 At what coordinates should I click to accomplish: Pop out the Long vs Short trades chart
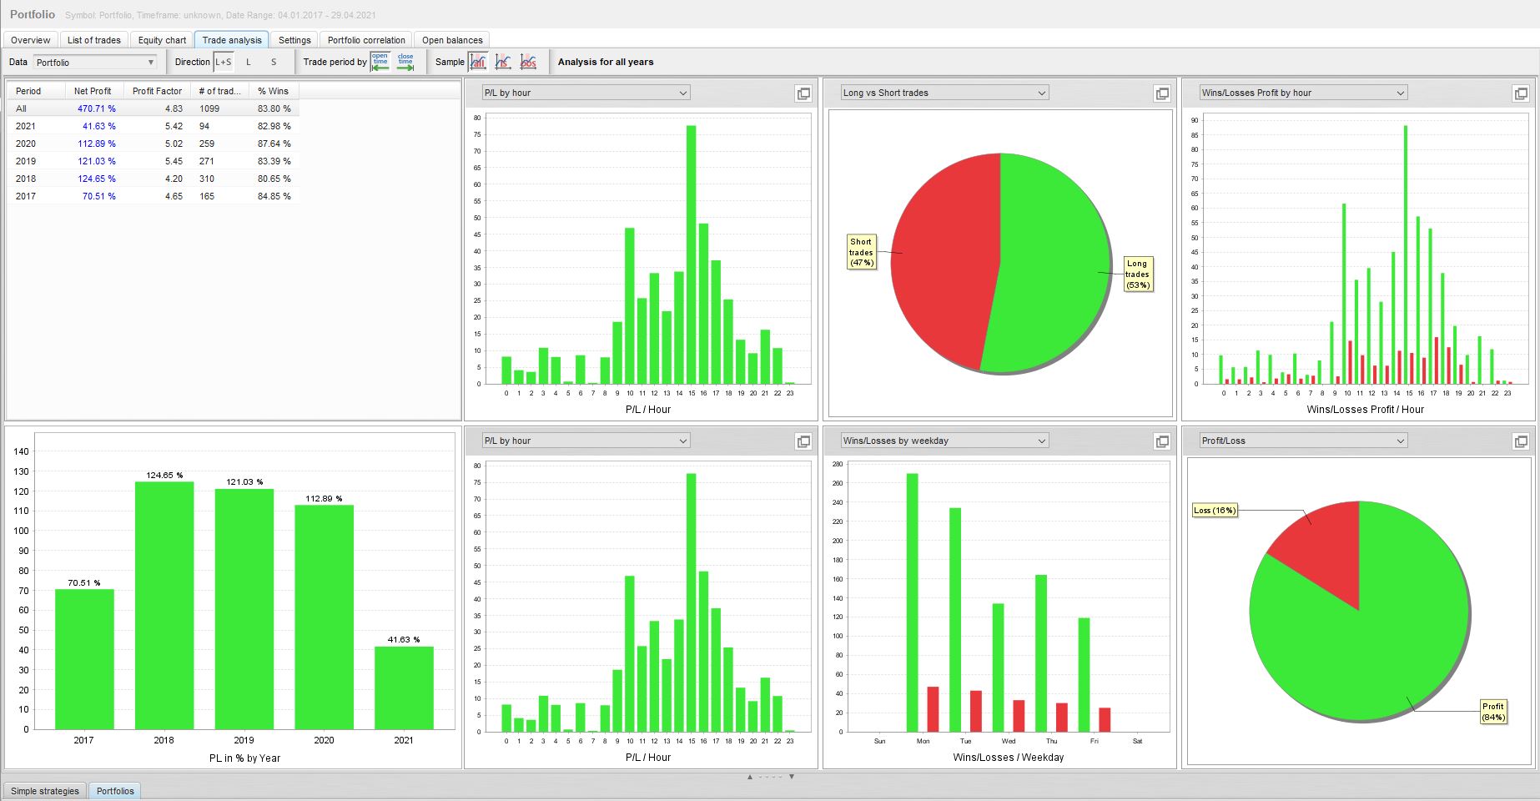click(1162, 93)
